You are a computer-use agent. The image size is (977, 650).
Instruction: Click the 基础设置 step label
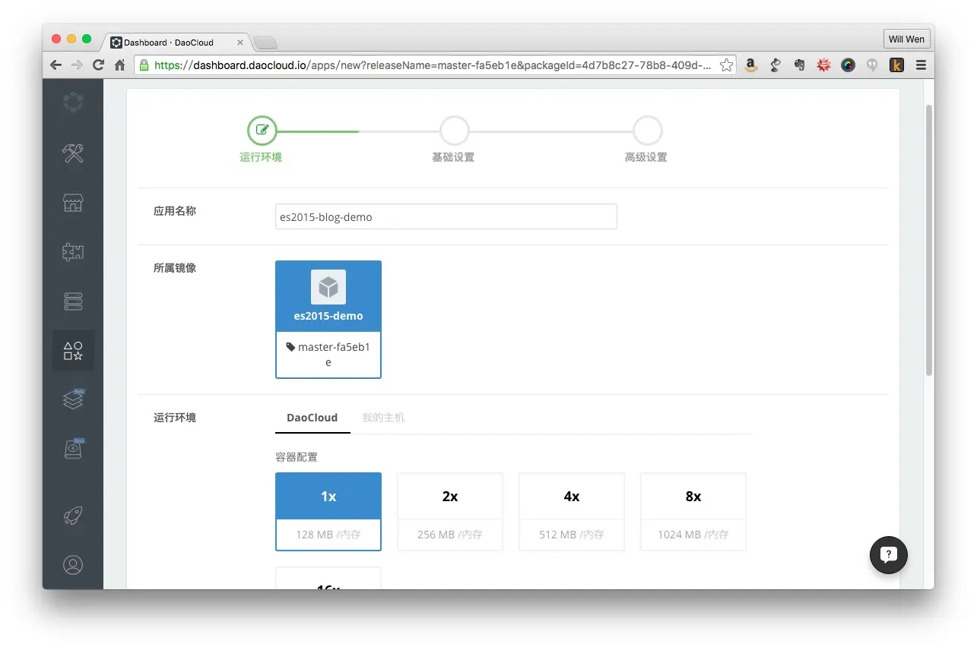(453, 157)
